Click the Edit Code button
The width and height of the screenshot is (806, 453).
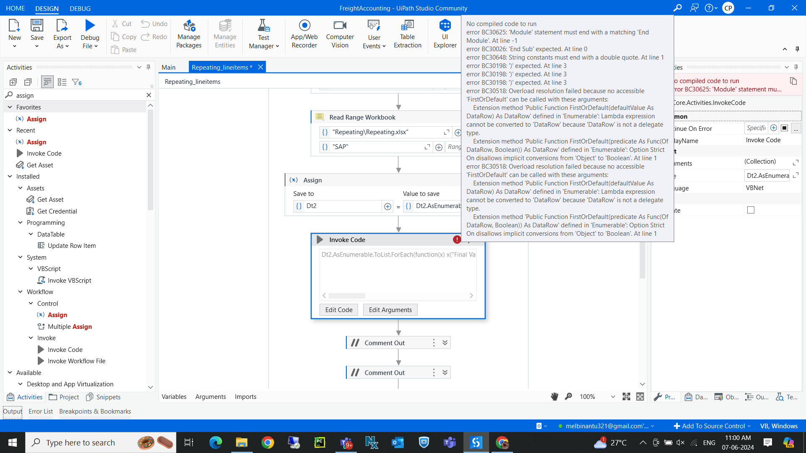click(338, 310)
